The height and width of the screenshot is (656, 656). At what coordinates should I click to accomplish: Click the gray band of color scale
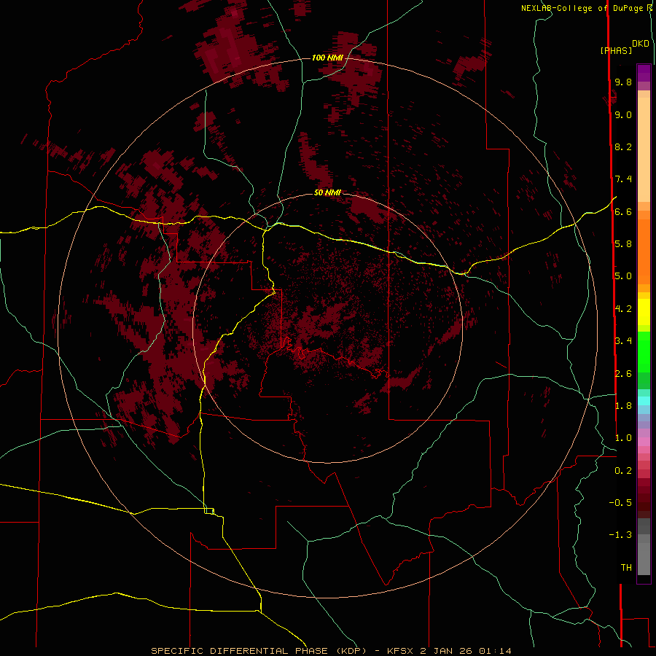point(644,548)
